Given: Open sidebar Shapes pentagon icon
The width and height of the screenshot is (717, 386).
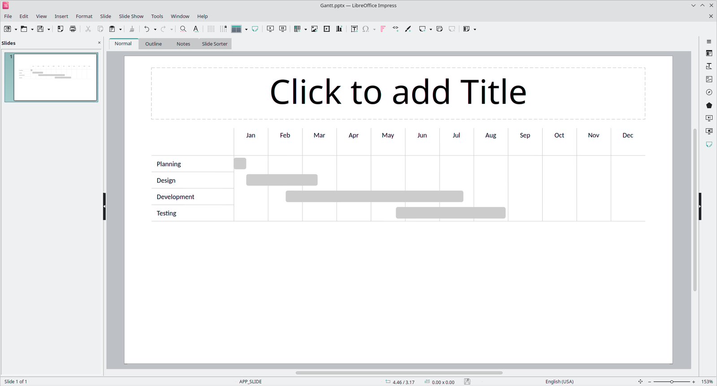Looking at the screenshot, I should (709, 106).
